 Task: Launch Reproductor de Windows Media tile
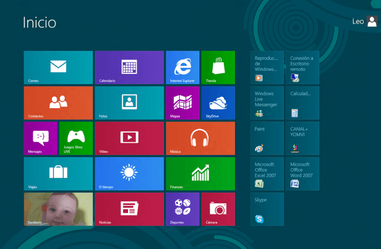[x=267, y=67]
